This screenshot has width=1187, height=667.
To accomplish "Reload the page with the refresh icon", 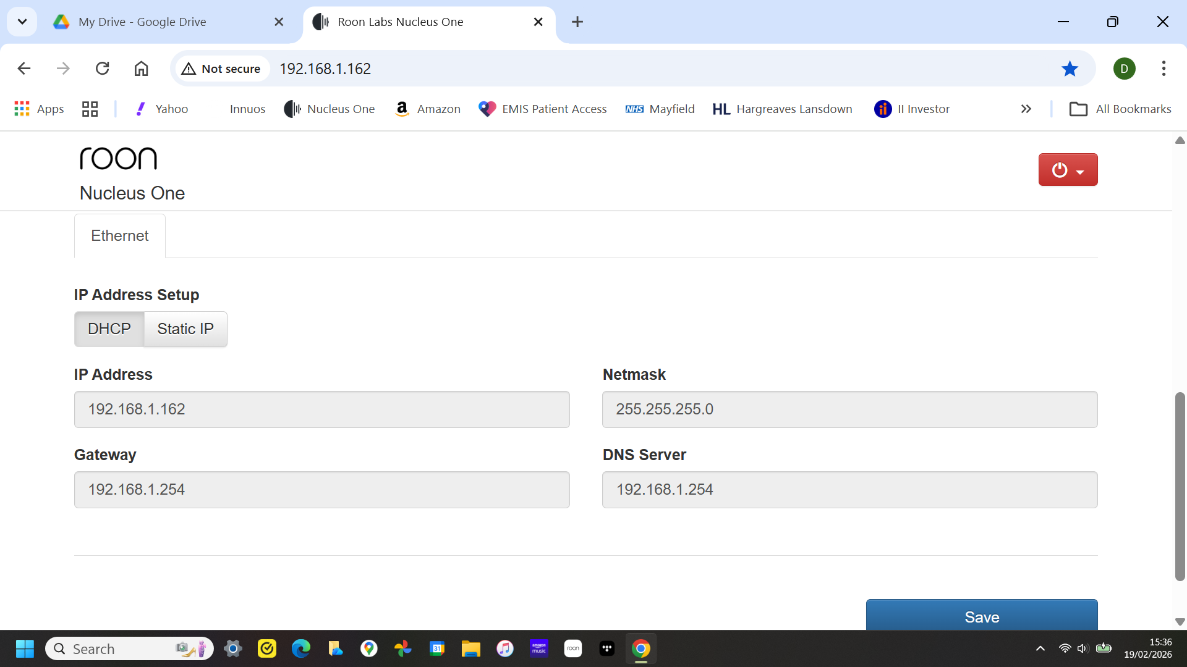I will click(103, 69).
